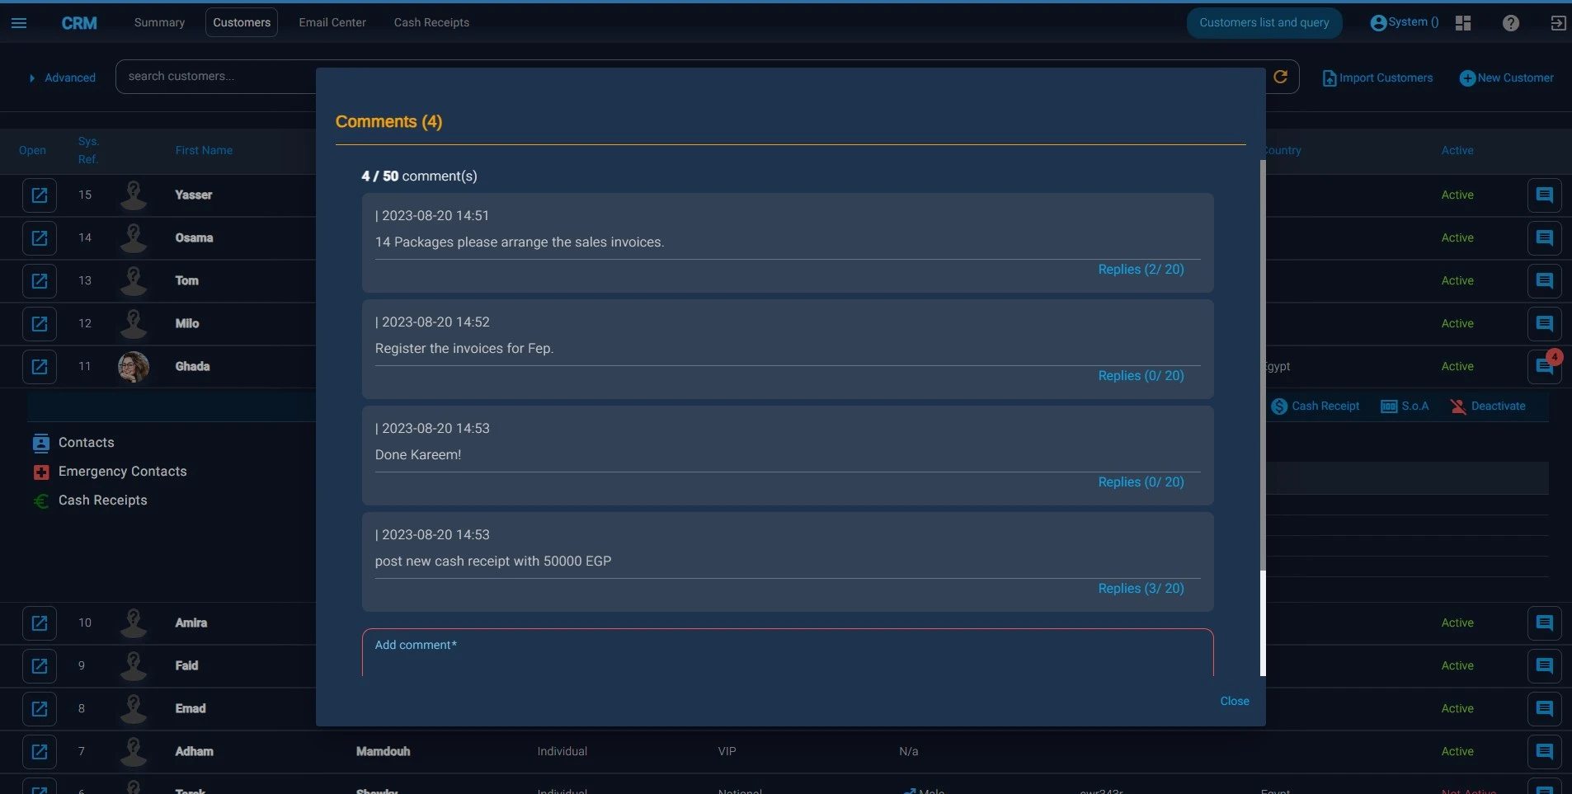This screenshot has width=1572, height=794.
Task: Open comments icon for Faid's row
Action: 1545,666
